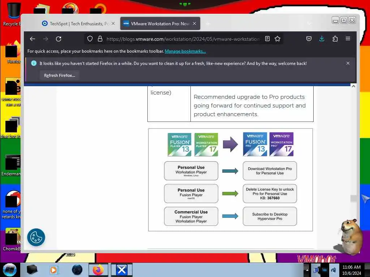
Task: Click the VMware Fusion Player 13 logo
Action: (x=179, y=145)
